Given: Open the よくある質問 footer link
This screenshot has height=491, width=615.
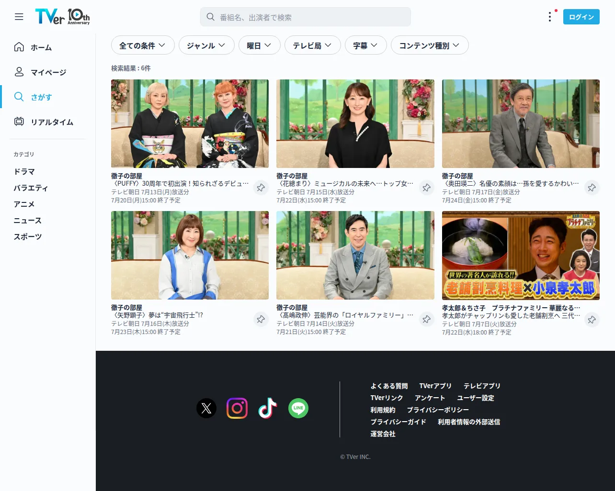Looking at the screenshot, I should tap(389, 386).
